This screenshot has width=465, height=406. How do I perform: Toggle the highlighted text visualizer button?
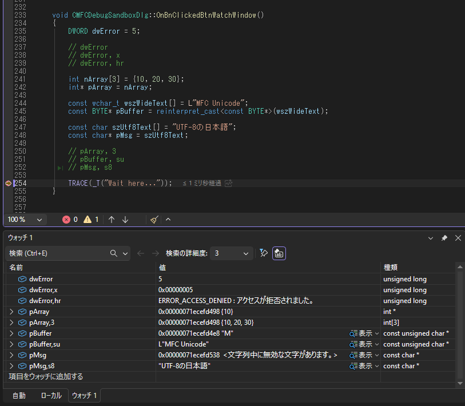[279, 253]
